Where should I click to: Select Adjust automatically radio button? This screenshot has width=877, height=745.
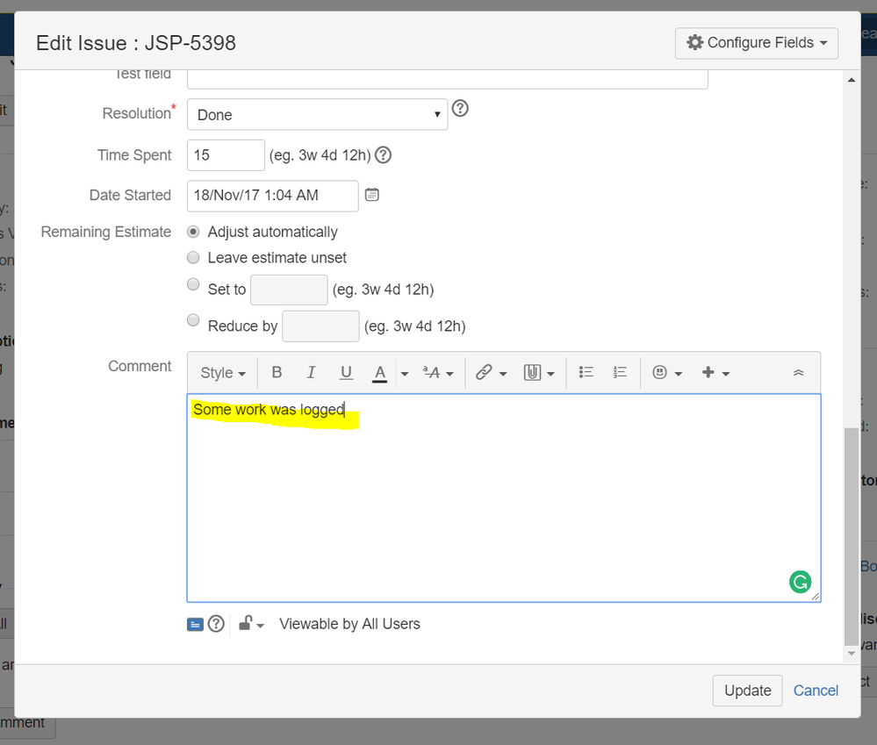tap(193, 232)
